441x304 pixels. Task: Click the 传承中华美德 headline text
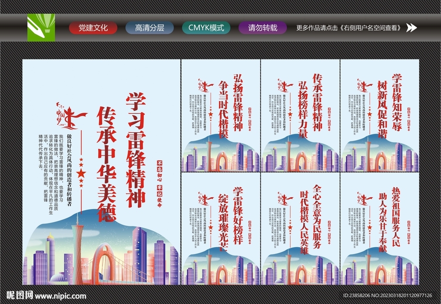pos(107,164)
